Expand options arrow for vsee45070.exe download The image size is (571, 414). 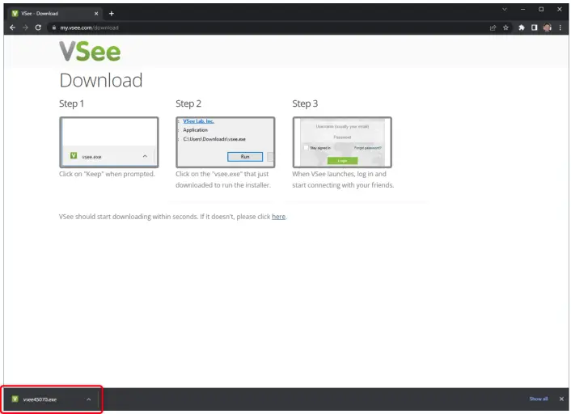click(88, 399)
